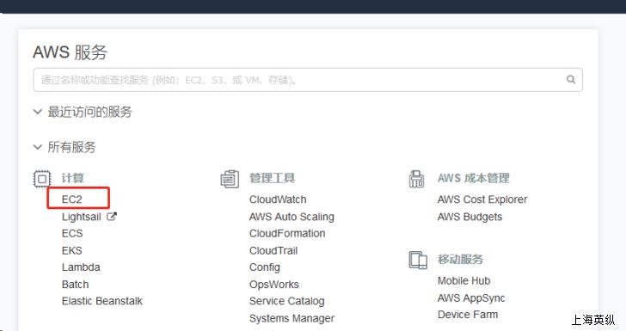The height and width of the screenshot is (331, 626).
Task: Click the Mobile Services (移动服务) device icon
Action: click(x=418, y=260)
